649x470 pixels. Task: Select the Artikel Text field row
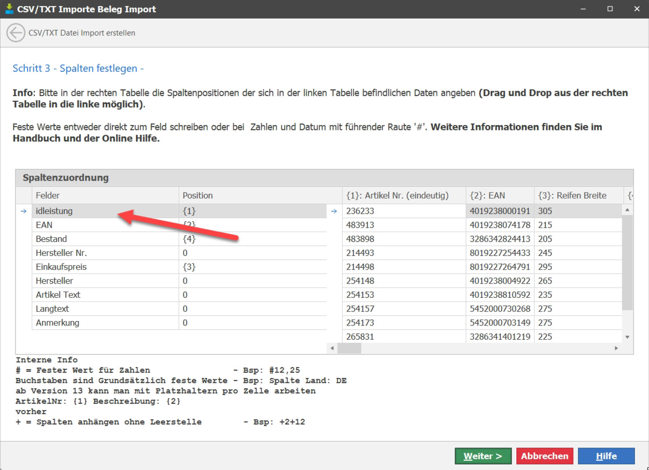(105, 295)
